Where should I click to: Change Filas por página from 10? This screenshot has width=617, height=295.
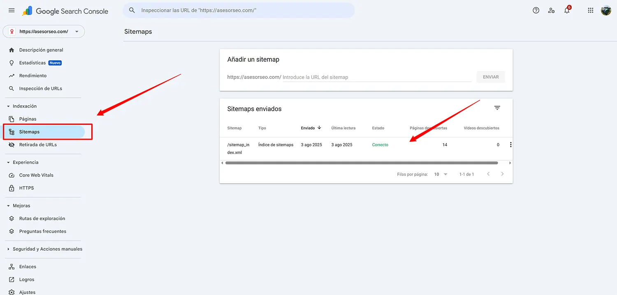pos(440,174)
